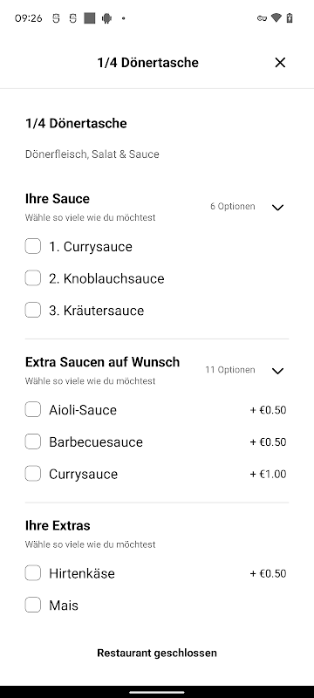The width and height of the screenshot is (314, 698).
Task: Tick the Hirtenkäse extra checkbox
Action: 33,573
